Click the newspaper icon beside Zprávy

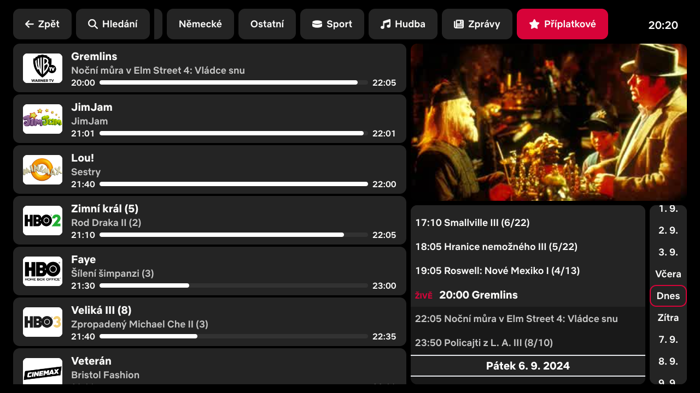(459, 24)
